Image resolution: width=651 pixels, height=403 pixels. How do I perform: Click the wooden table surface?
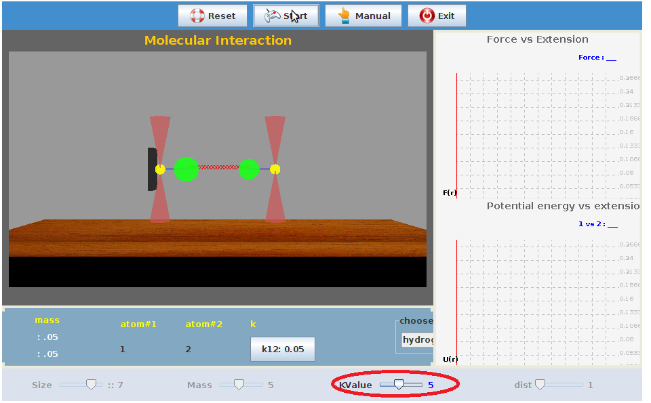click(x=217, y=237)
